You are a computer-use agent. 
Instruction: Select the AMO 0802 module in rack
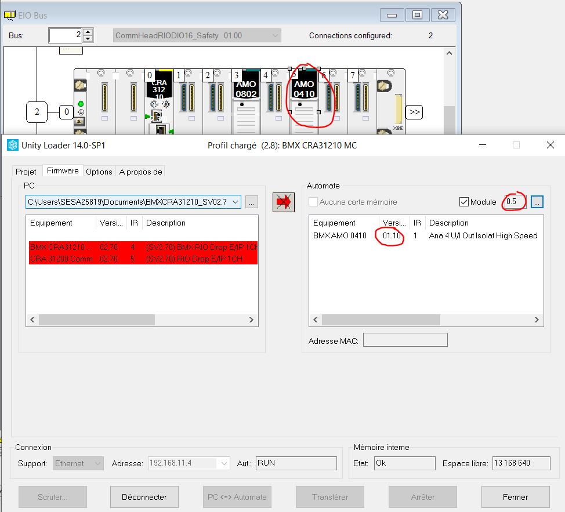pos(246,101)
